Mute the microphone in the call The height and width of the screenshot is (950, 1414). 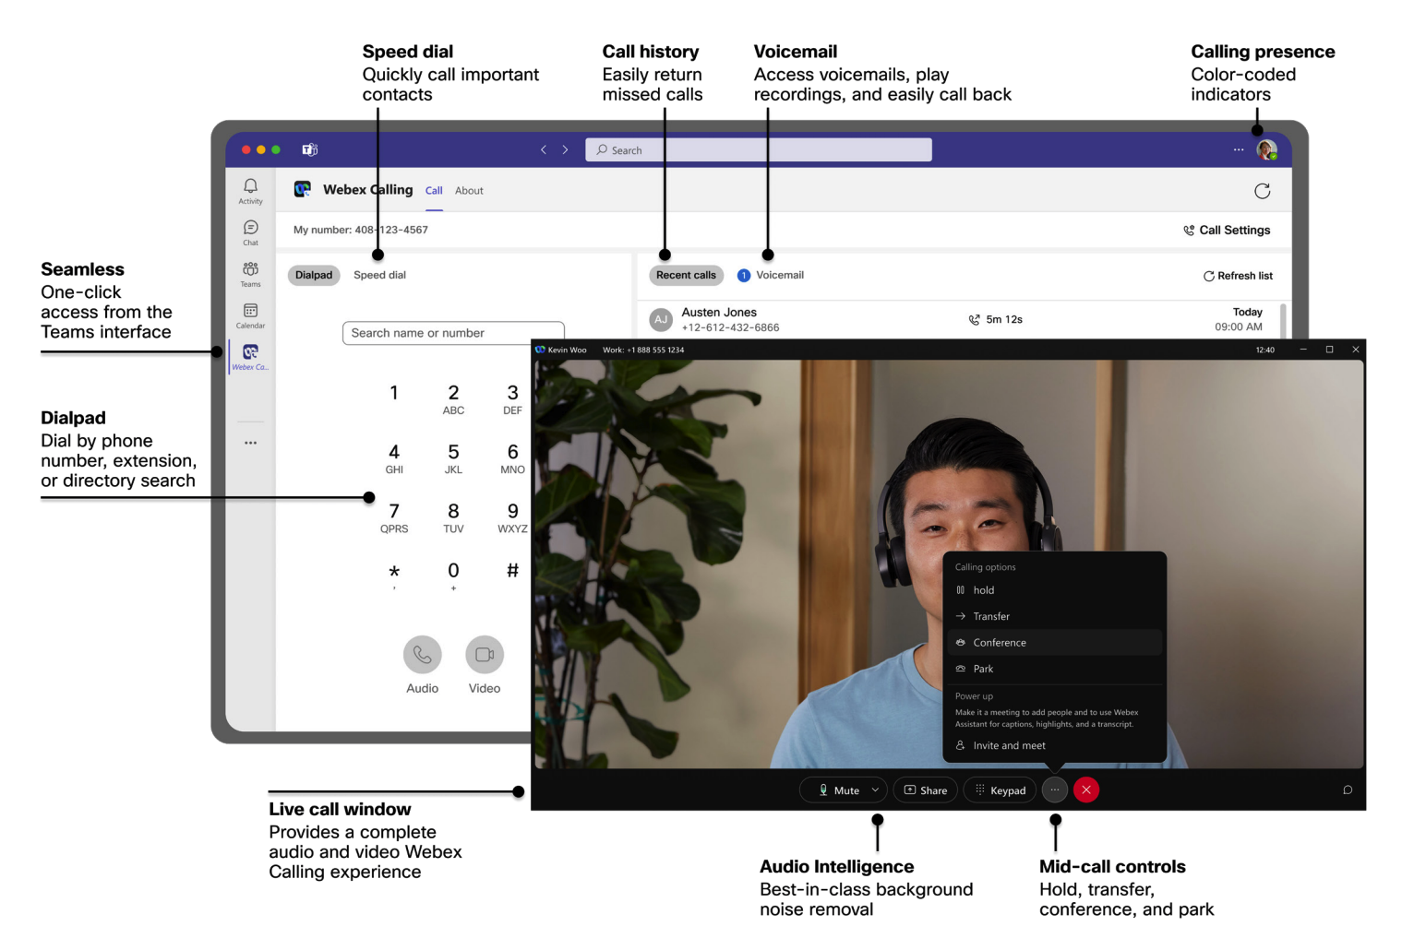[837, 790]
